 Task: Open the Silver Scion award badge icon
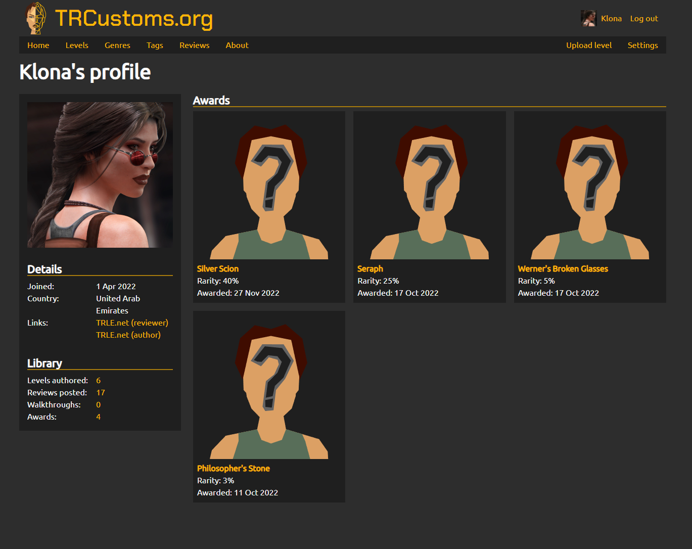click(269, 190)
